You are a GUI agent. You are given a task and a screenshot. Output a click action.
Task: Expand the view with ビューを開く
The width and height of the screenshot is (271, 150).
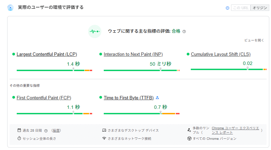tap(254, 40)
